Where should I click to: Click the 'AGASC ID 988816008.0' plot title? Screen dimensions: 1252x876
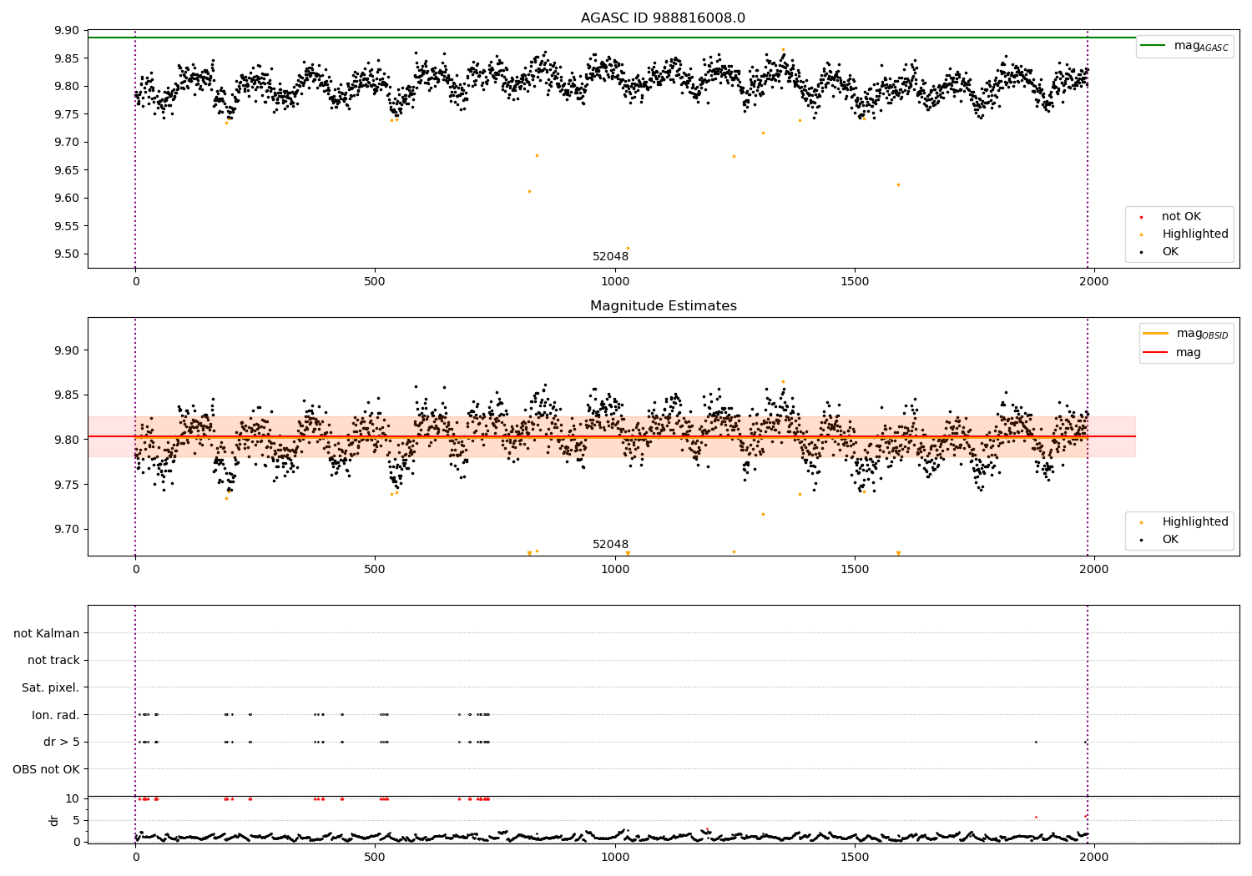[663, 18]
